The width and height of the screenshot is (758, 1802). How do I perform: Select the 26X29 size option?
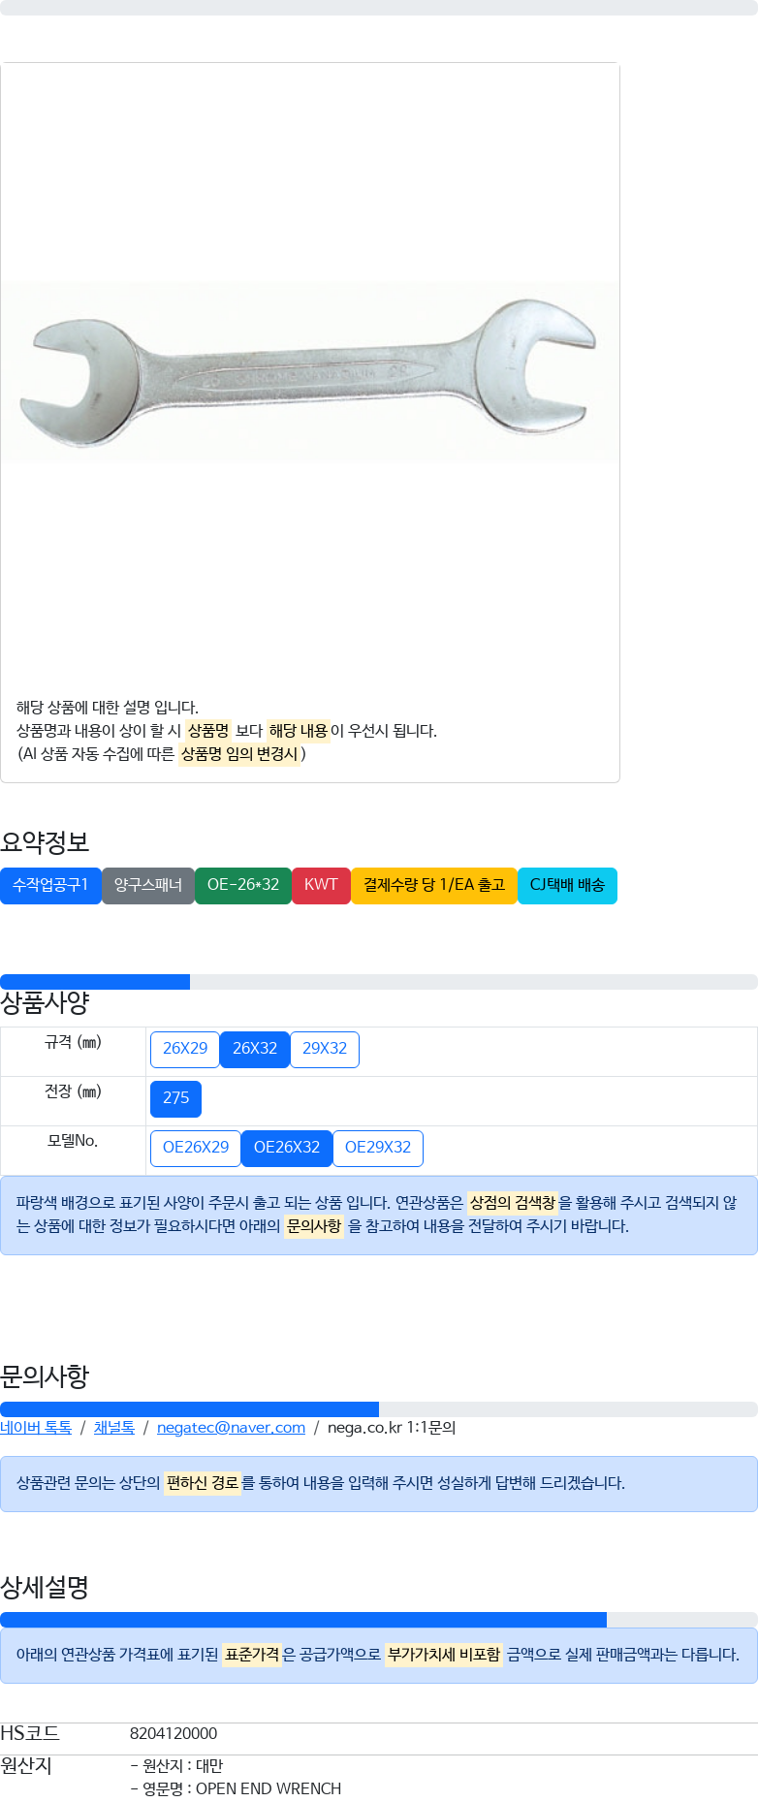pos(185,1049)
